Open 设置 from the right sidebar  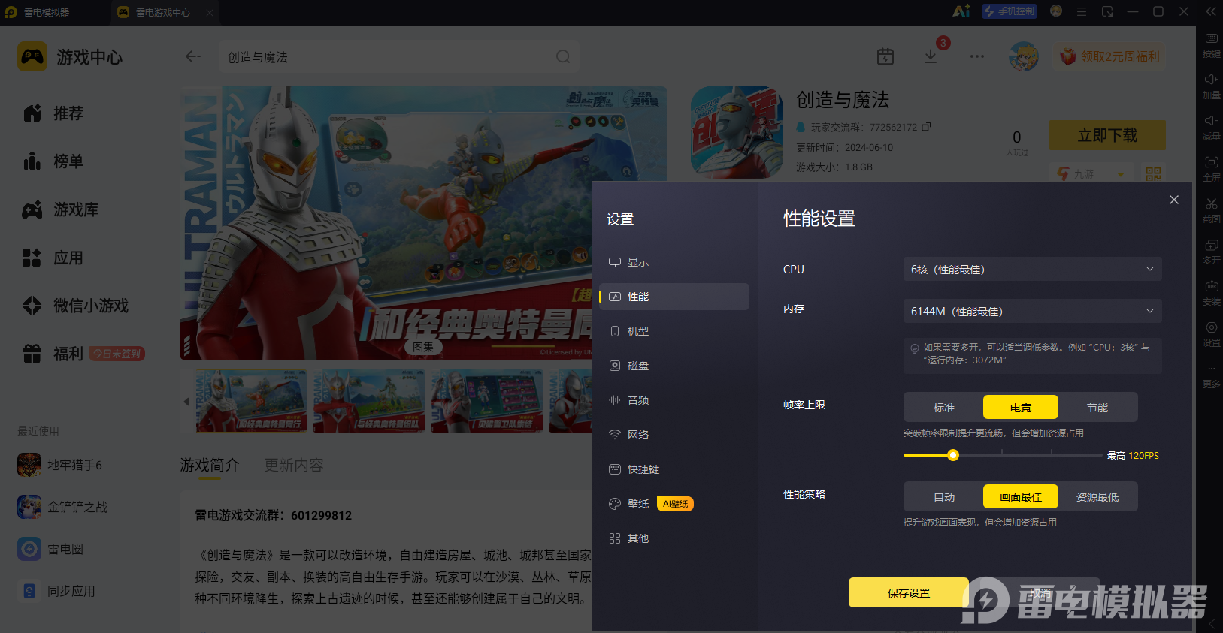(x=1211, y=333)
